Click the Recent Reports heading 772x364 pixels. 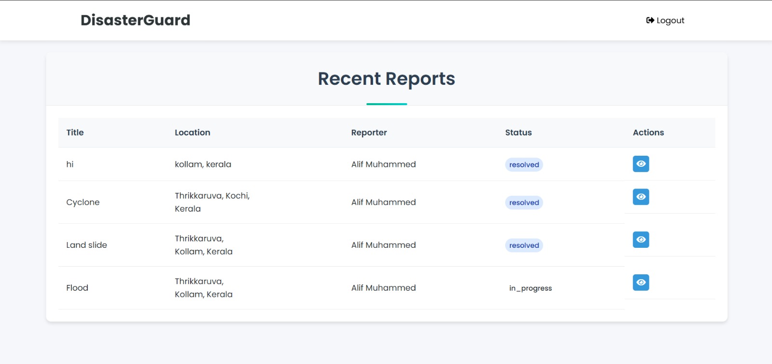(386, 79)
